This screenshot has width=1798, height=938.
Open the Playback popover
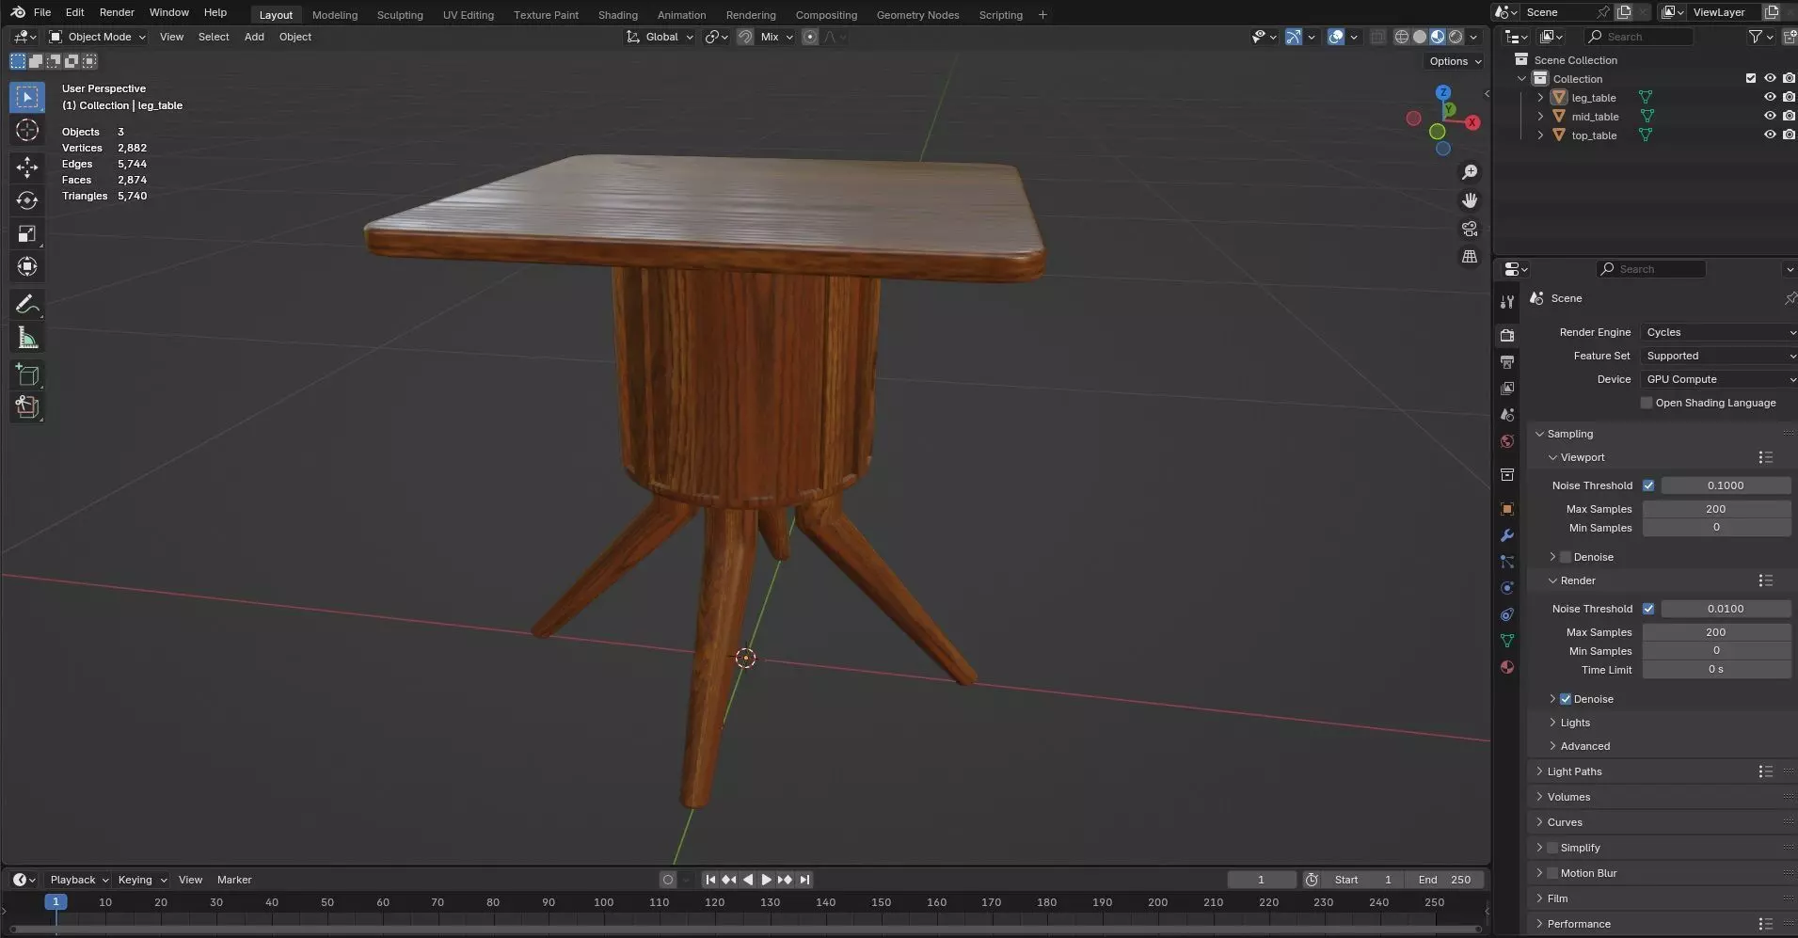pyautogui.click(x=78, y=880)
